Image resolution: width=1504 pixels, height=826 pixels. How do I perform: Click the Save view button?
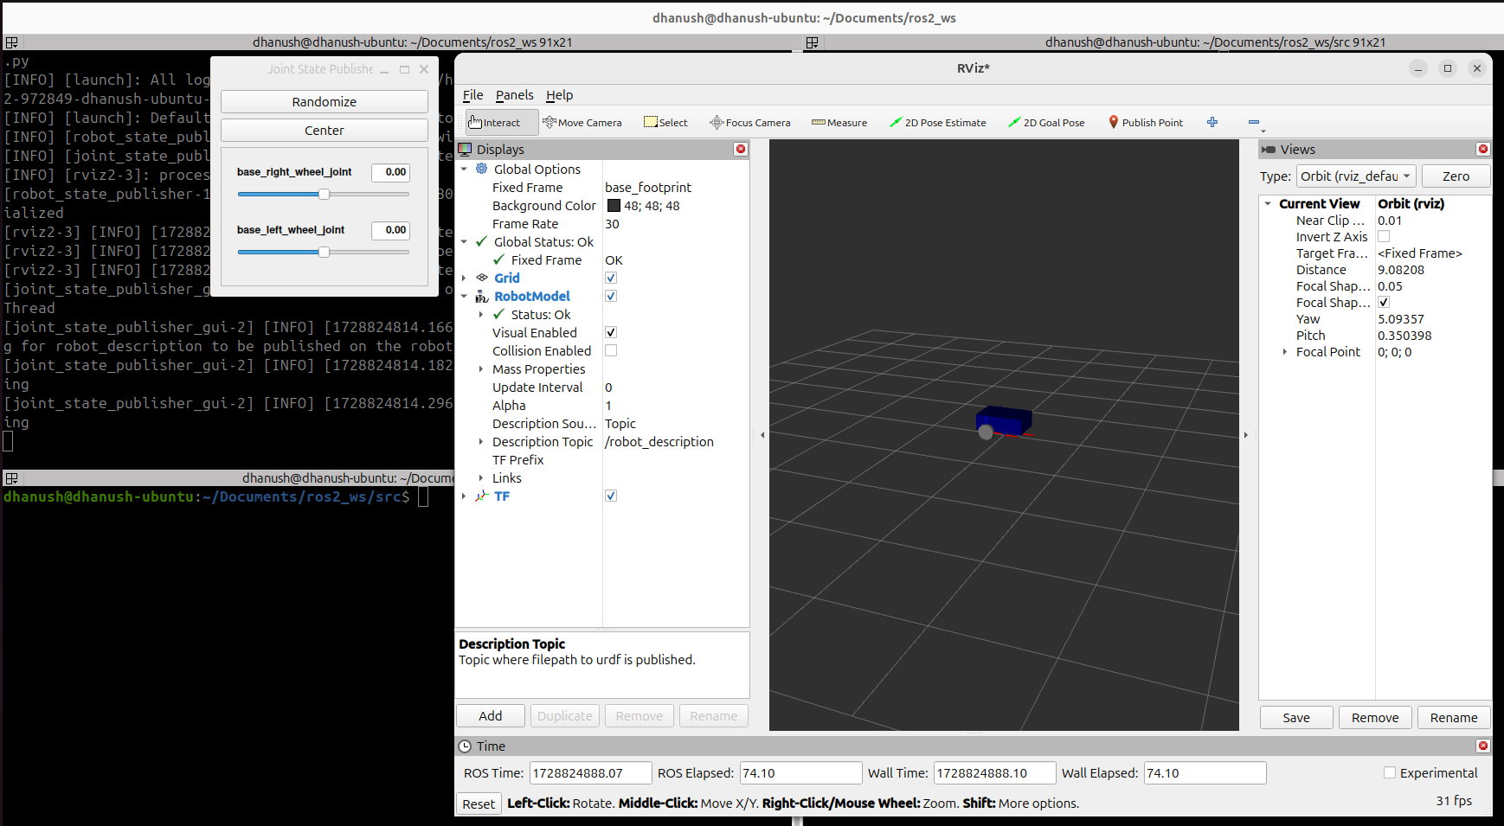(1296, 718)
